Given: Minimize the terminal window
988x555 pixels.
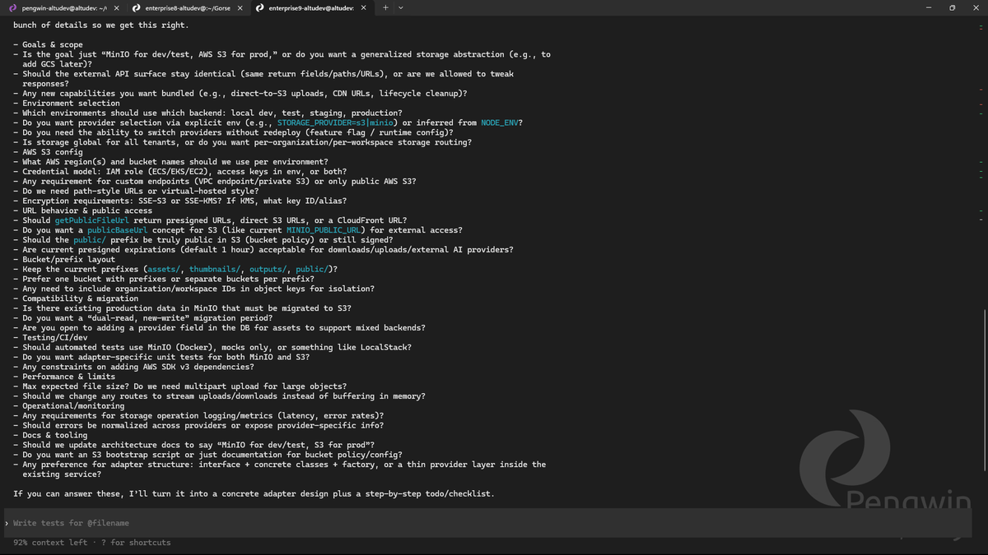Looking at the screenshot, I should [928, 7].
